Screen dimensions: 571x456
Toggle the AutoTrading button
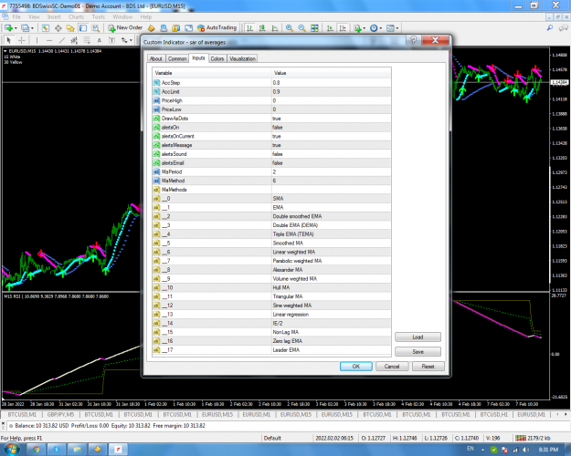coord(217,27)
